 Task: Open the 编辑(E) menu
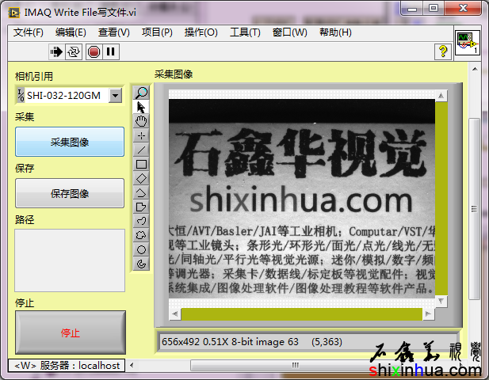[x=71, y=32]
